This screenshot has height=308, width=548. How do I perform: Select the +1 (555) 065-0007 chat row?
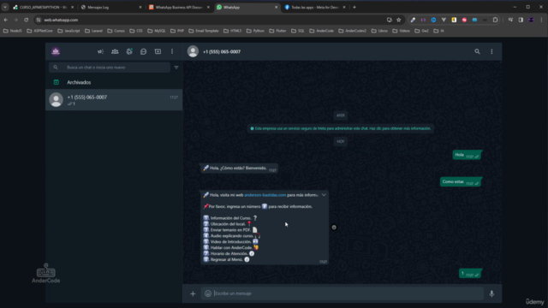(x=114, y=100)
